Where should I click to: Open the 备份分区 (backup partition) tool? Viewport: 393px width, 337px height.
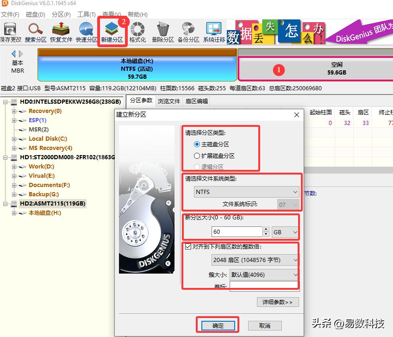pyautogui.click(x=188, y=29)
